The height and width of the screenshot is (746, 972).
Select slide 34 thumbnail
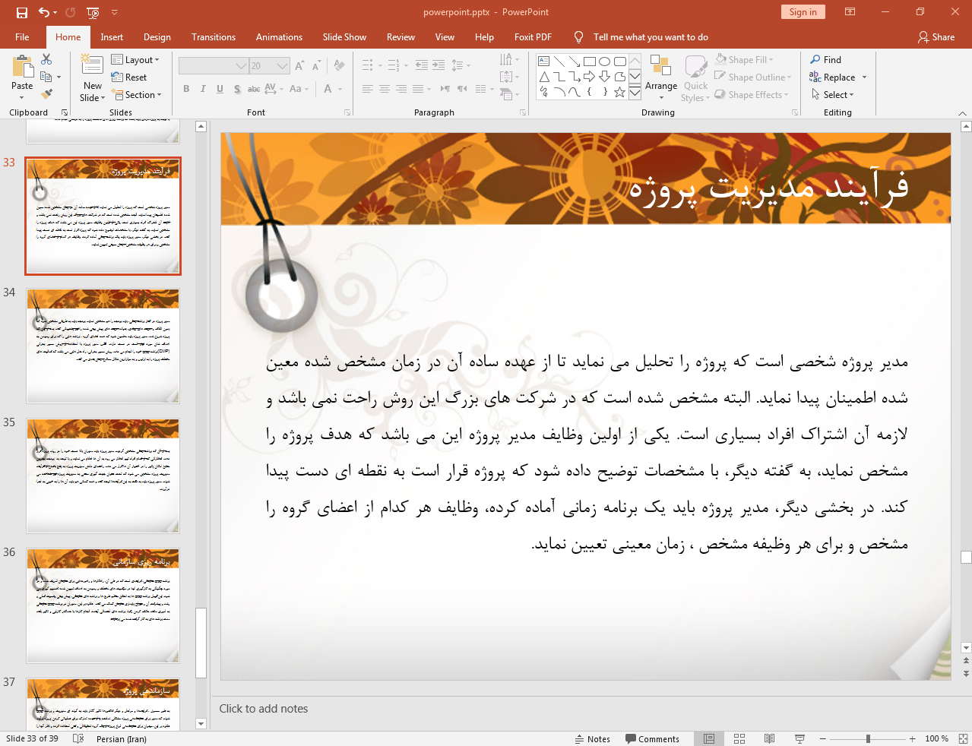[103, 346]
